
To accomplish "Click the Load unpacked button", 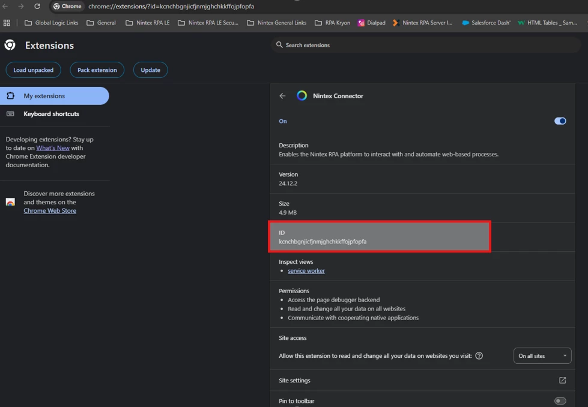I will [34, 70].
